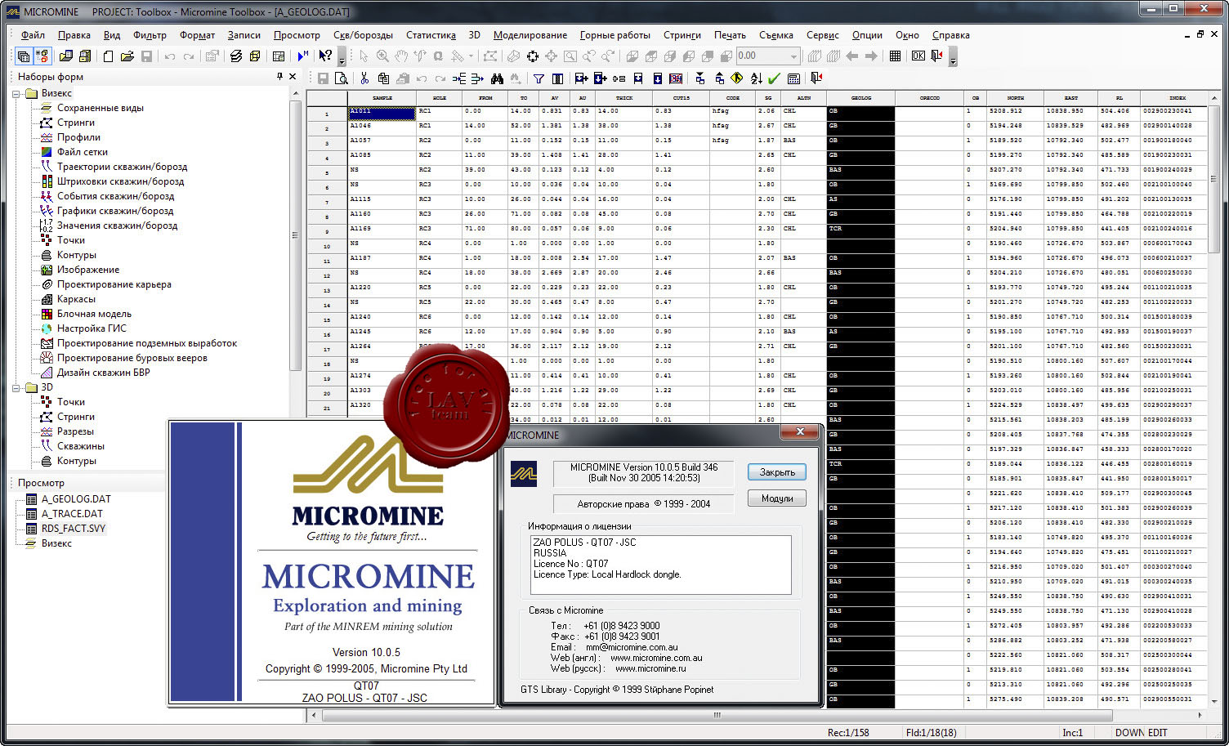The image size is (1229, 746).
Task: Open the Моделирование menu
Action: [530, 35]
